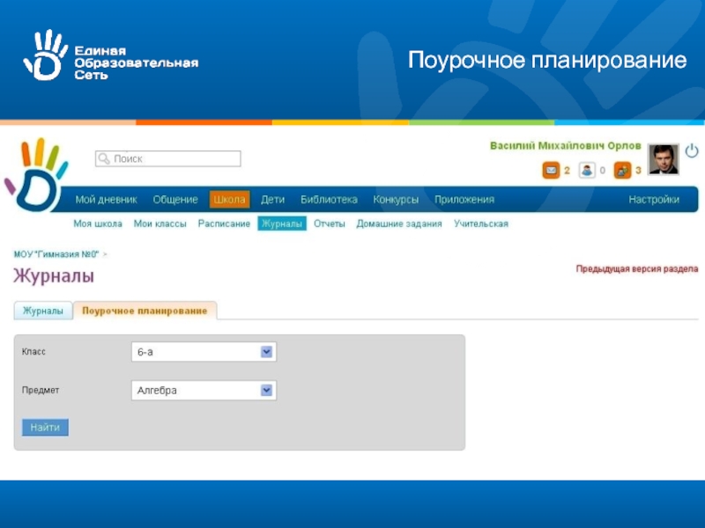705x528 pixels.
Task: Focus the Поиск search field
Action: tap(167, 158)
